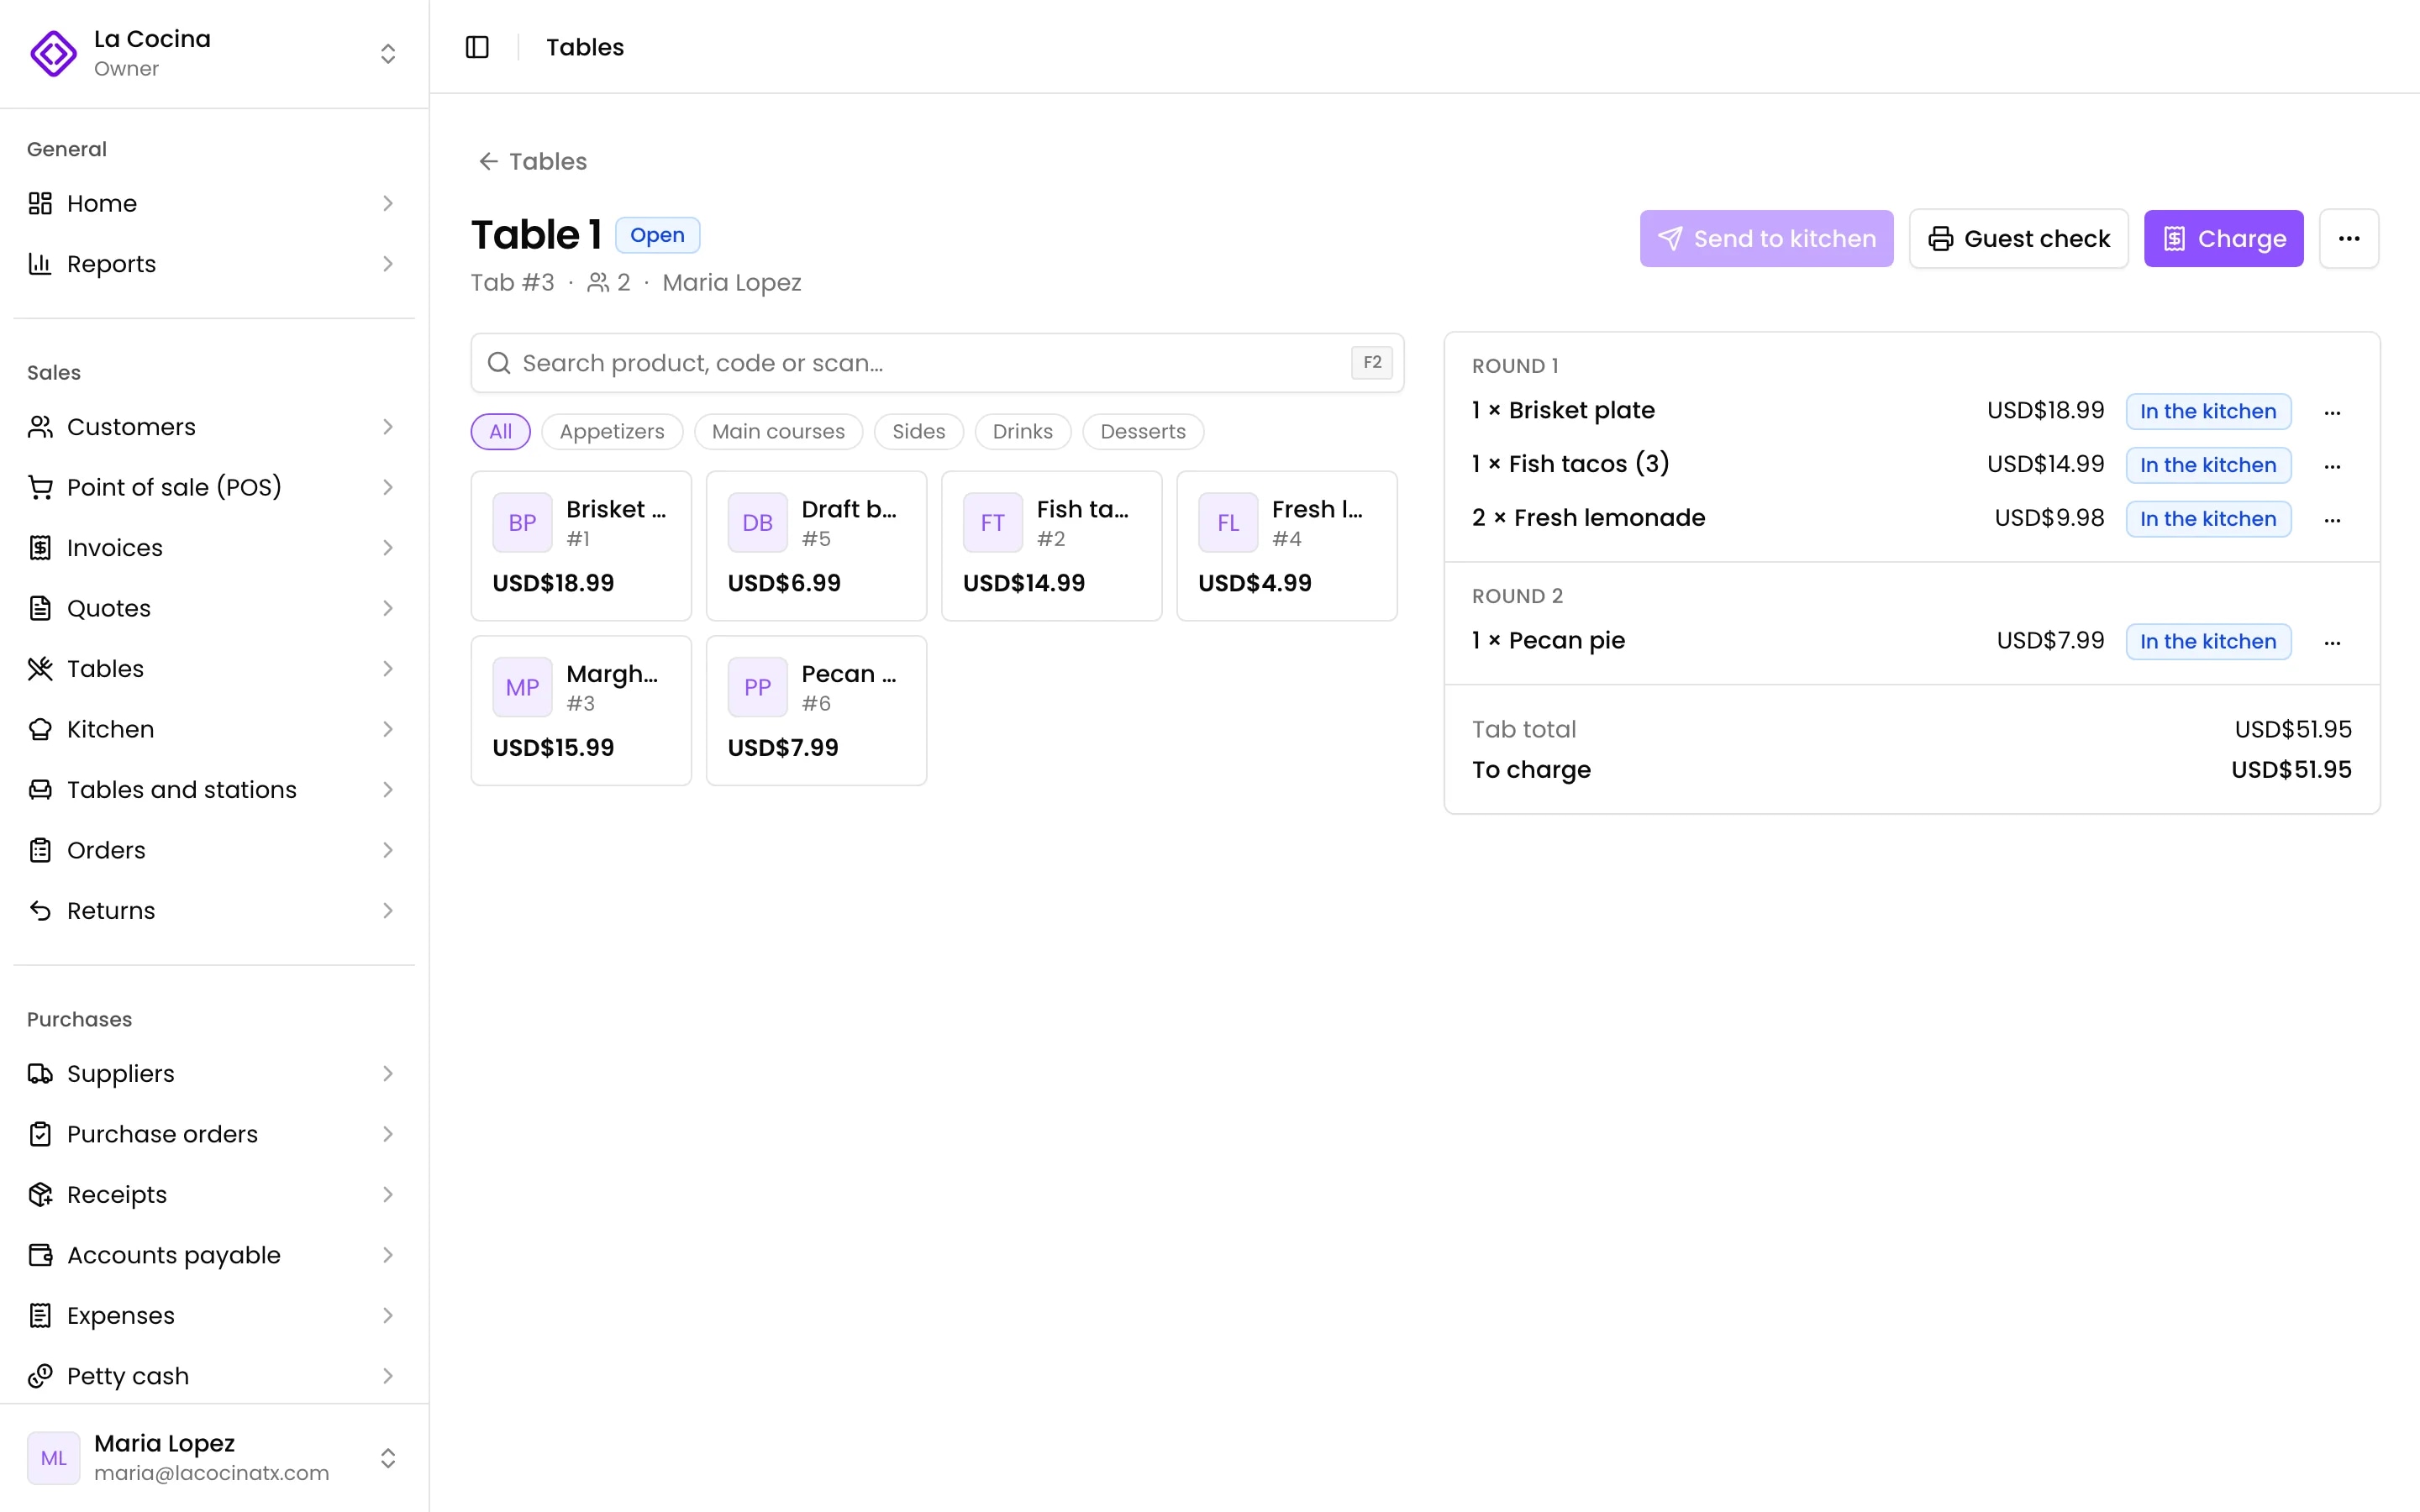Add Margherita product card #3
The height and width of the screenshot is (1512, 2420).
(x=581, y=711)
